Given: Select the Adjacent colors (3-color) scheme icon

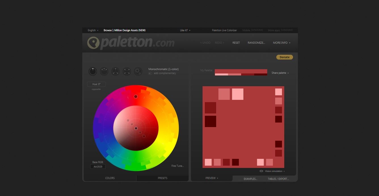Looking at the screenshot, I should tap(104, 71).
